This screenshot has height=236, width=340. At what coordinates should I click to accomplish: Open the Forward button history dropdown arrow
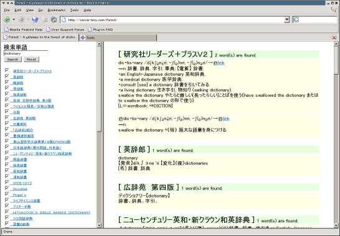(x=28, y=20)
